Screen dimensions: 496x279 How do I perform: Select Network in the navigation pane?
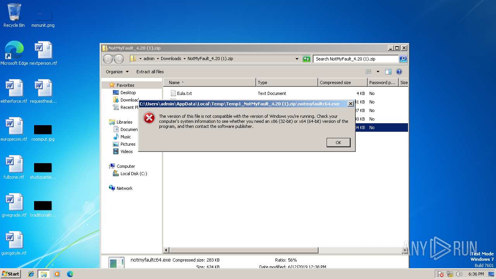(121, 188)
